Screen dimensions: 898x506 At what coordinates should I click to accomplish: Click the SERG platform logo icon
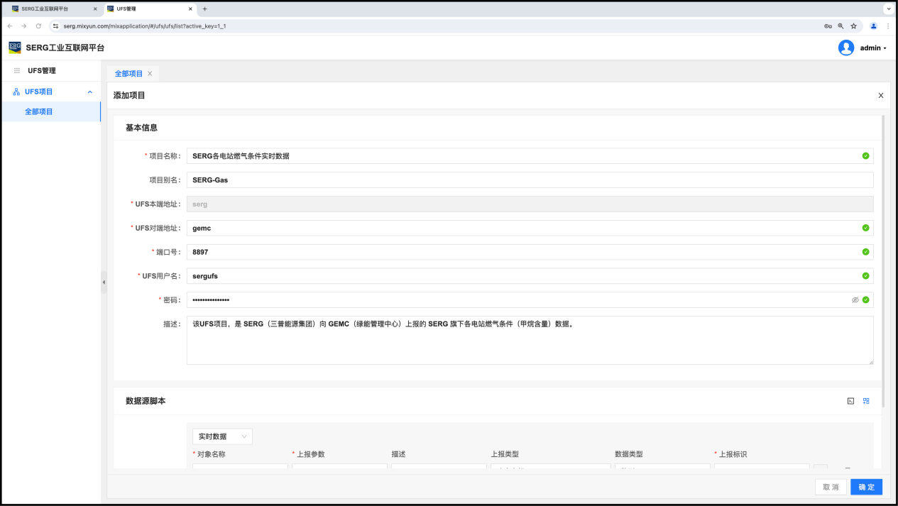pos(15,48)
